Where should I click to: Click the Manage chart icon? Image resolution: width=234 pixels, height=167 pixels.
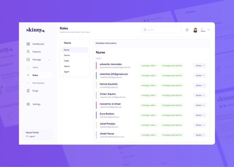(28, 60)
